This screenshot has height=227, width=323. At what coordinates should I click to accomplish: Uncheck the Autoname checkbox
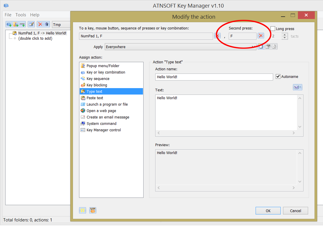coord(278,76)
